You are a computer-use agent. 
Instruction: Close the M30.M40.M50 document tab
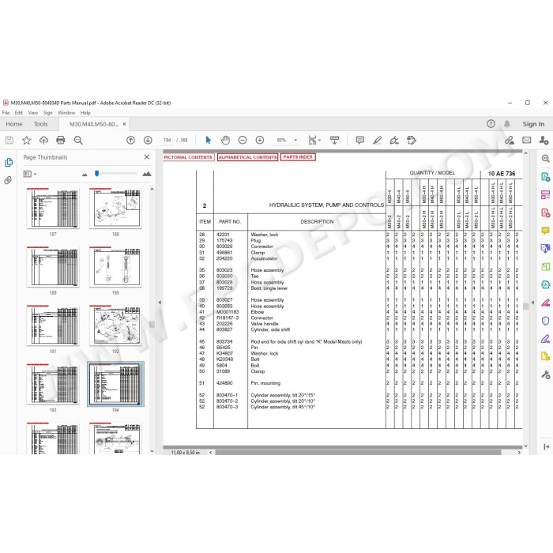tap(124, 124)
